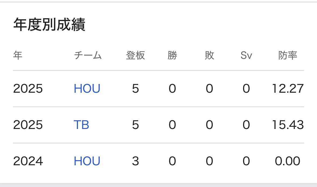Click the appearances value 3 for 2024
Viewport: 317px width, 187px height.
tap(136, 161)
